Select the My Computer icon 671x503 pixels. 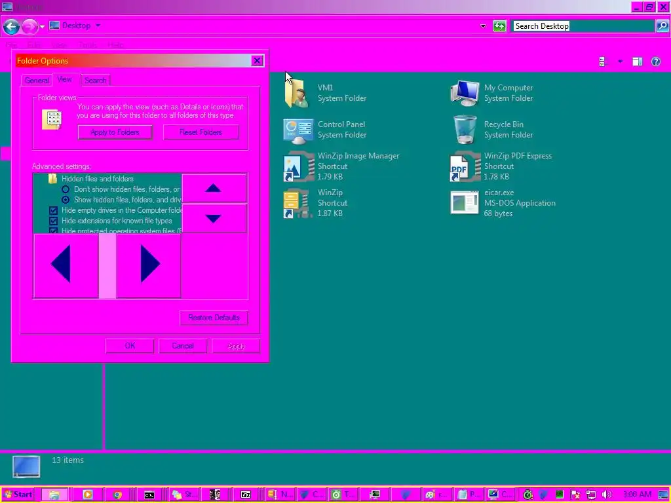pos(465,93)
